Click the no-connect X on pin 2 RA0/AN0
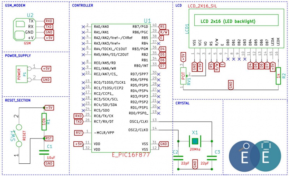The image size is (289, 176). [83, 27]
